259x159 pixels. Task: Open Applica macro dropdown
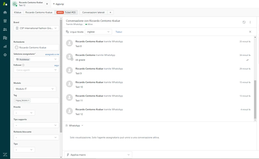(98, 155)
